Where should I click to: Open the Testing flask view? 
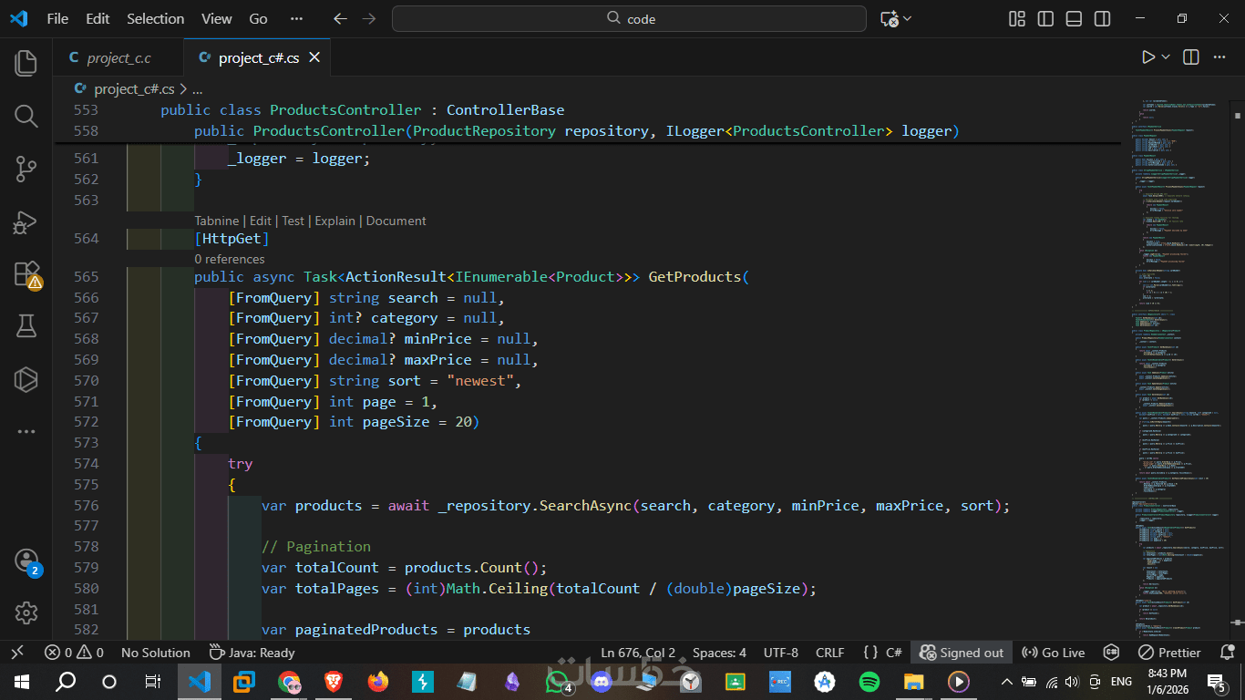pyautogui.click(x=26, y=326)
